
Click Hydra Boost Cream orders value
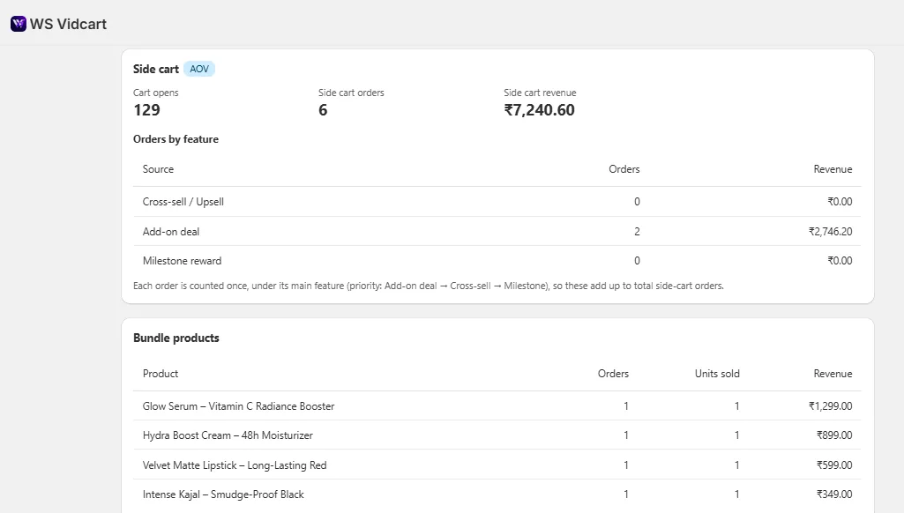click(626, 435)
